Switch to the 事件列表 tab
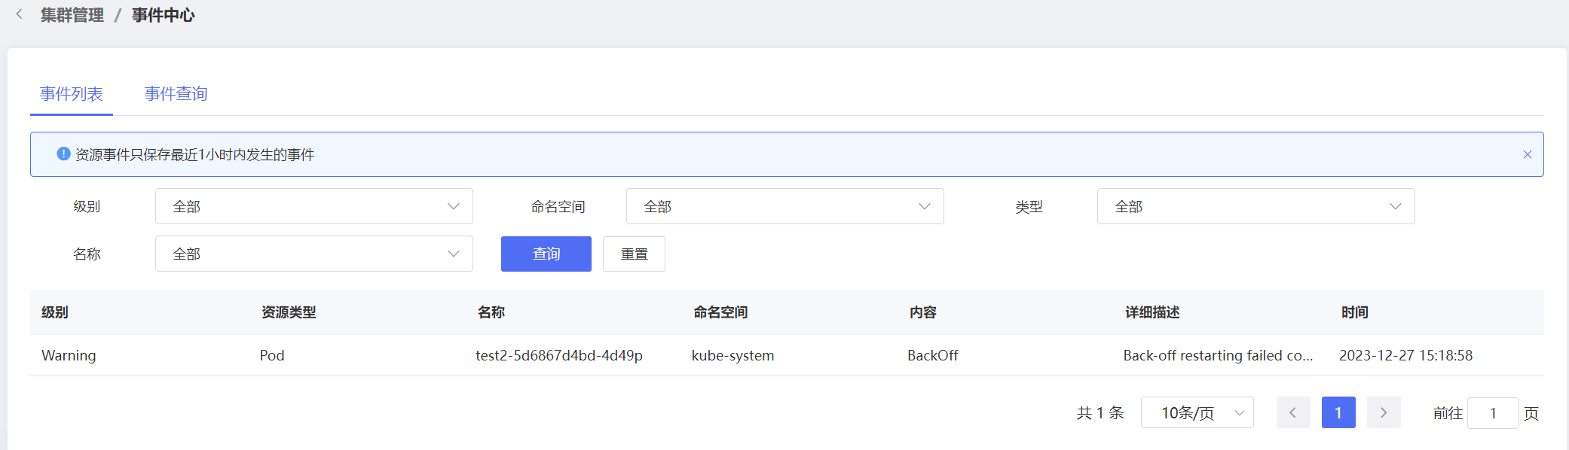1569x450 pixels. pos(71,94)
